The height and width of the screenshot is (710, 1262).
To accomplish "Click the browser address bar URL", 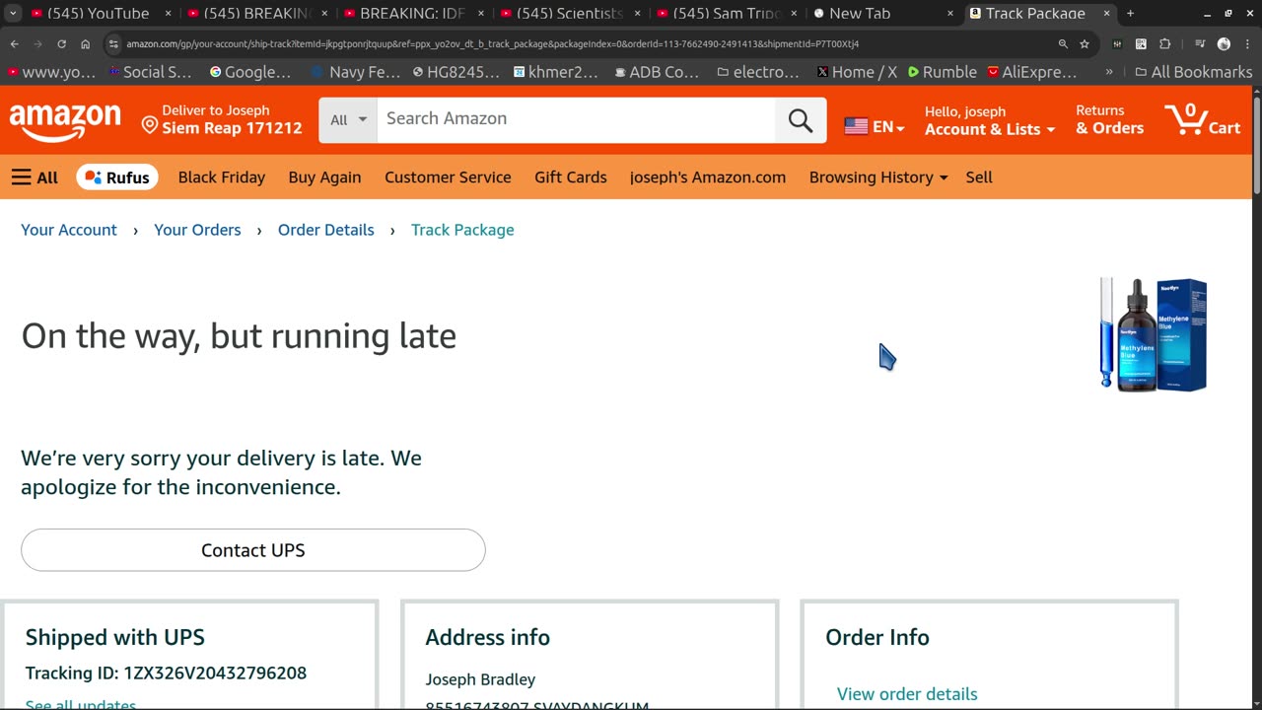I will [x=493, y=44].
